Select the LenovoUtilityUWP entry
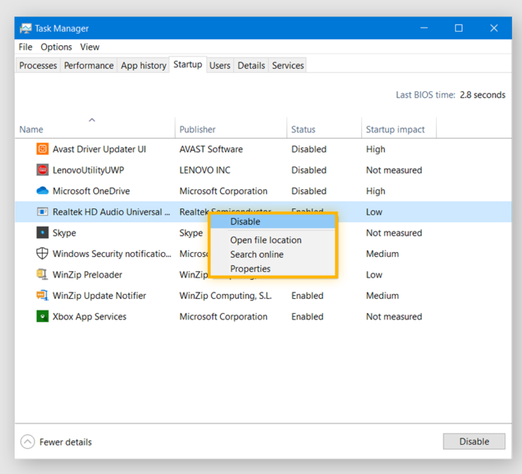 (x=263, y=170)
